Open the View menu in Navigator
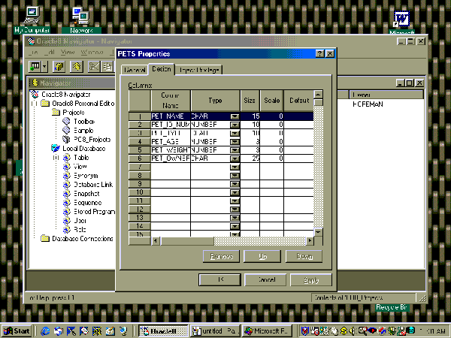The width and height of the screenshot is (451, 338). [x=68, y=53]
